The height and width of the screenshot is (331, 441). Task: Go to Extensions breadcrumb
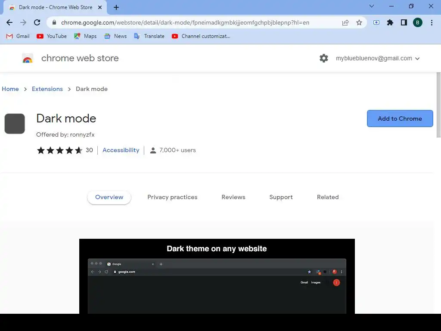click(47, 89)
